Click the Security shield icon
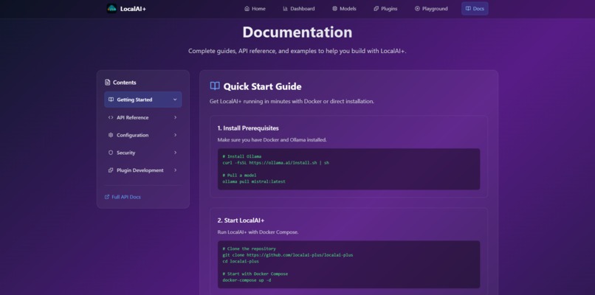The image size is (595, 295). pos(111,153)
